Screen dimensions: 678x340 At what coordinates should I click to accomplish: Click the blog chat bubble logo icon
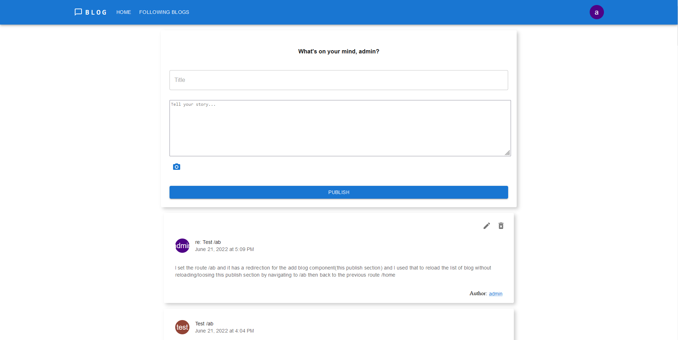tap(78, 12)
